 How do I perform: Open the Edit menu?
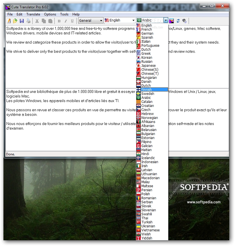19,14
